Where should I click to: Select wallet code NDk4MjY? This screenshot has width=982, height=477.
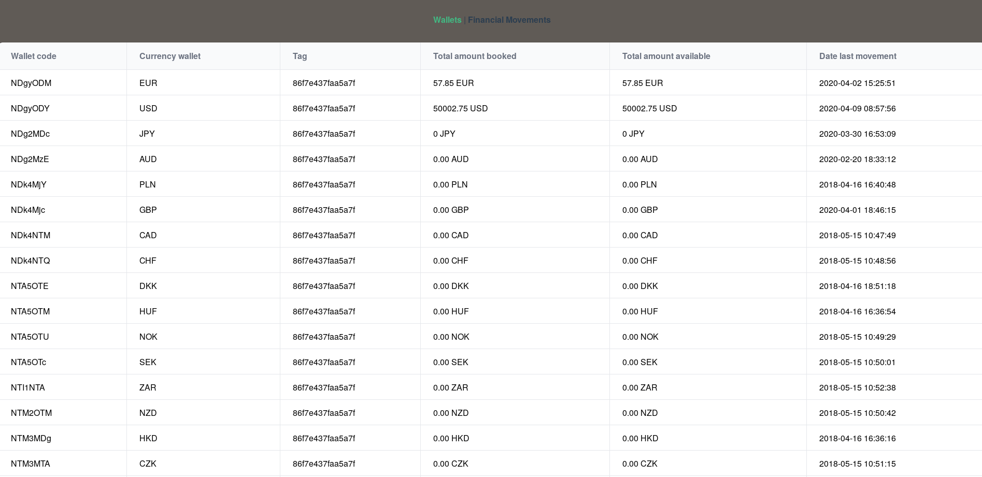coord(29,184)
